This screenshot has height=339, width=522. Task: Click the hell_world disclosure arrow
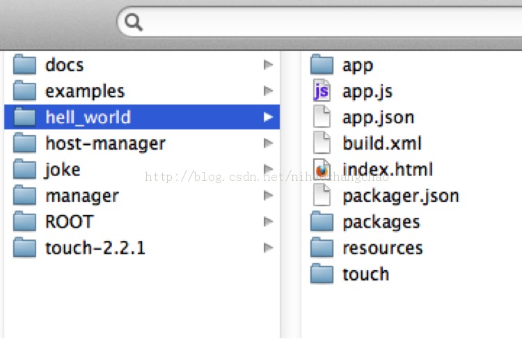click(268, 117)
